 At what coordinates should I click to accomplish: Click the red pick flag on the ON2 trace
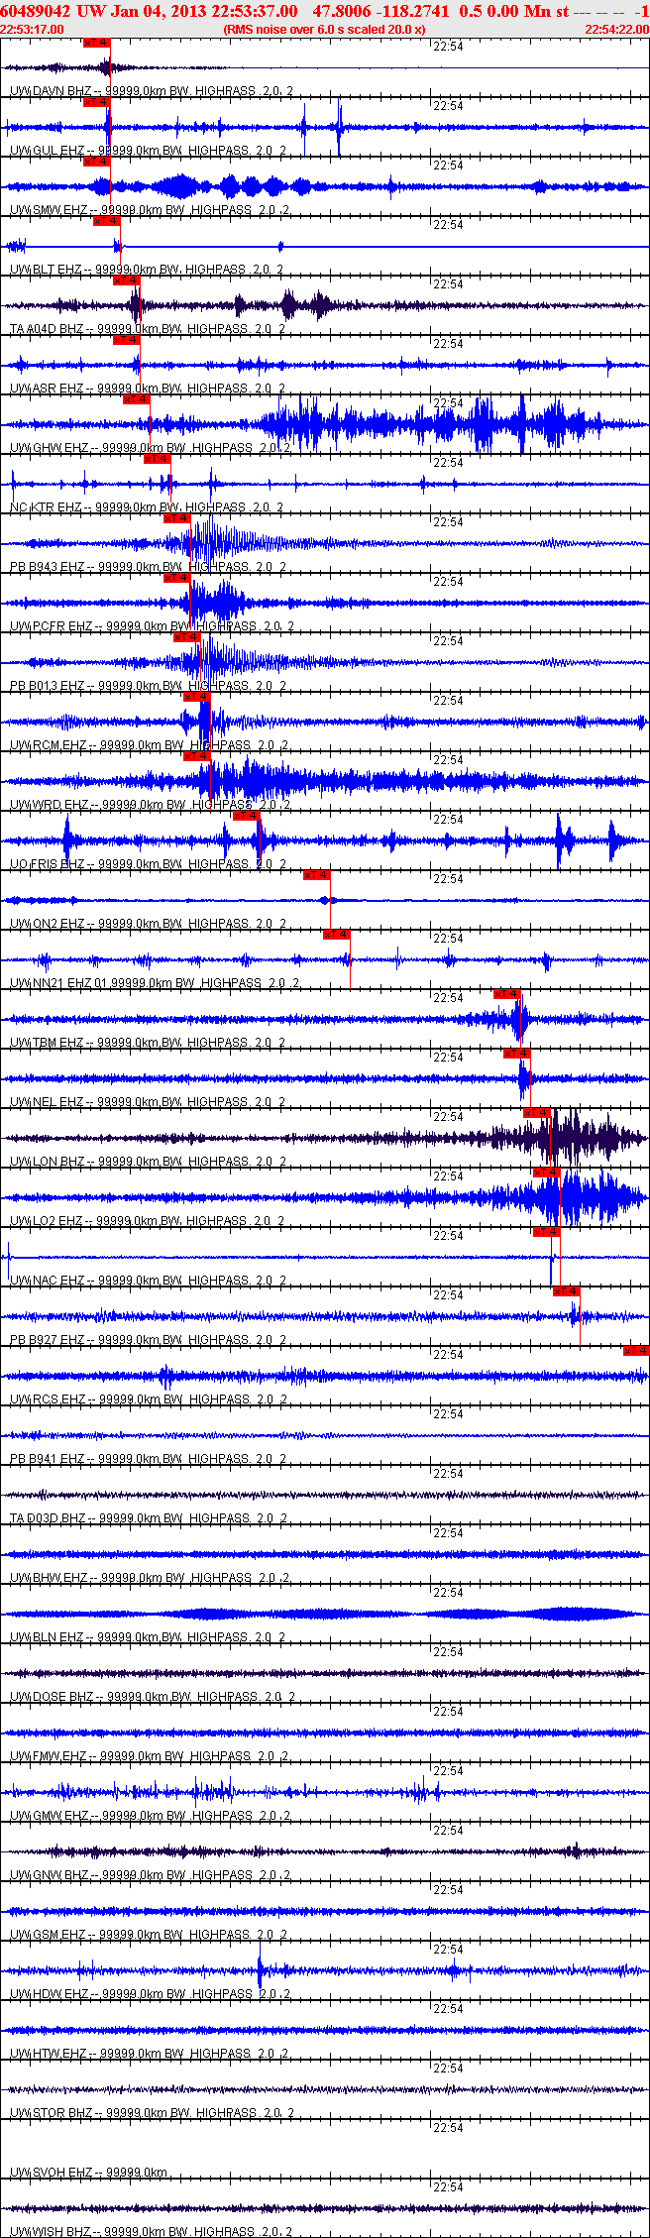pos(316,875)
